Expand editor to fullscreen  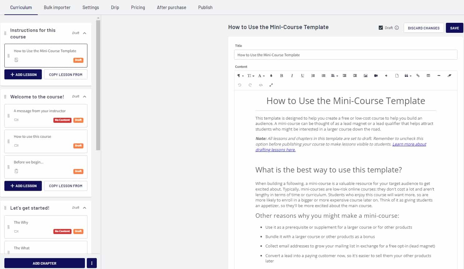click(271, 85)
